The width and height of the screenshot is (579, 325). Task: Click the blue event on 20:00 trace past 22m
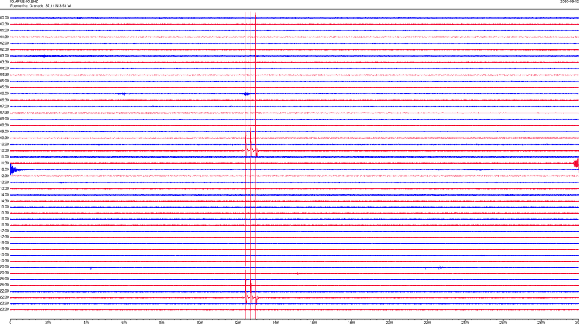pos(440,267)
